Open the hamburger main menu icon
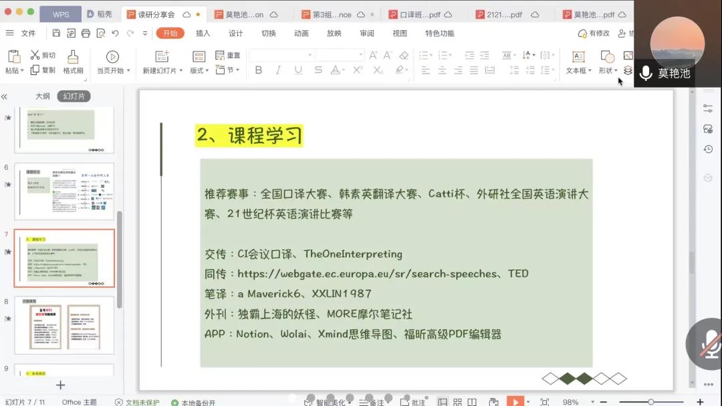The height and width of the screenshot is (406, 722). click(9, 33)
